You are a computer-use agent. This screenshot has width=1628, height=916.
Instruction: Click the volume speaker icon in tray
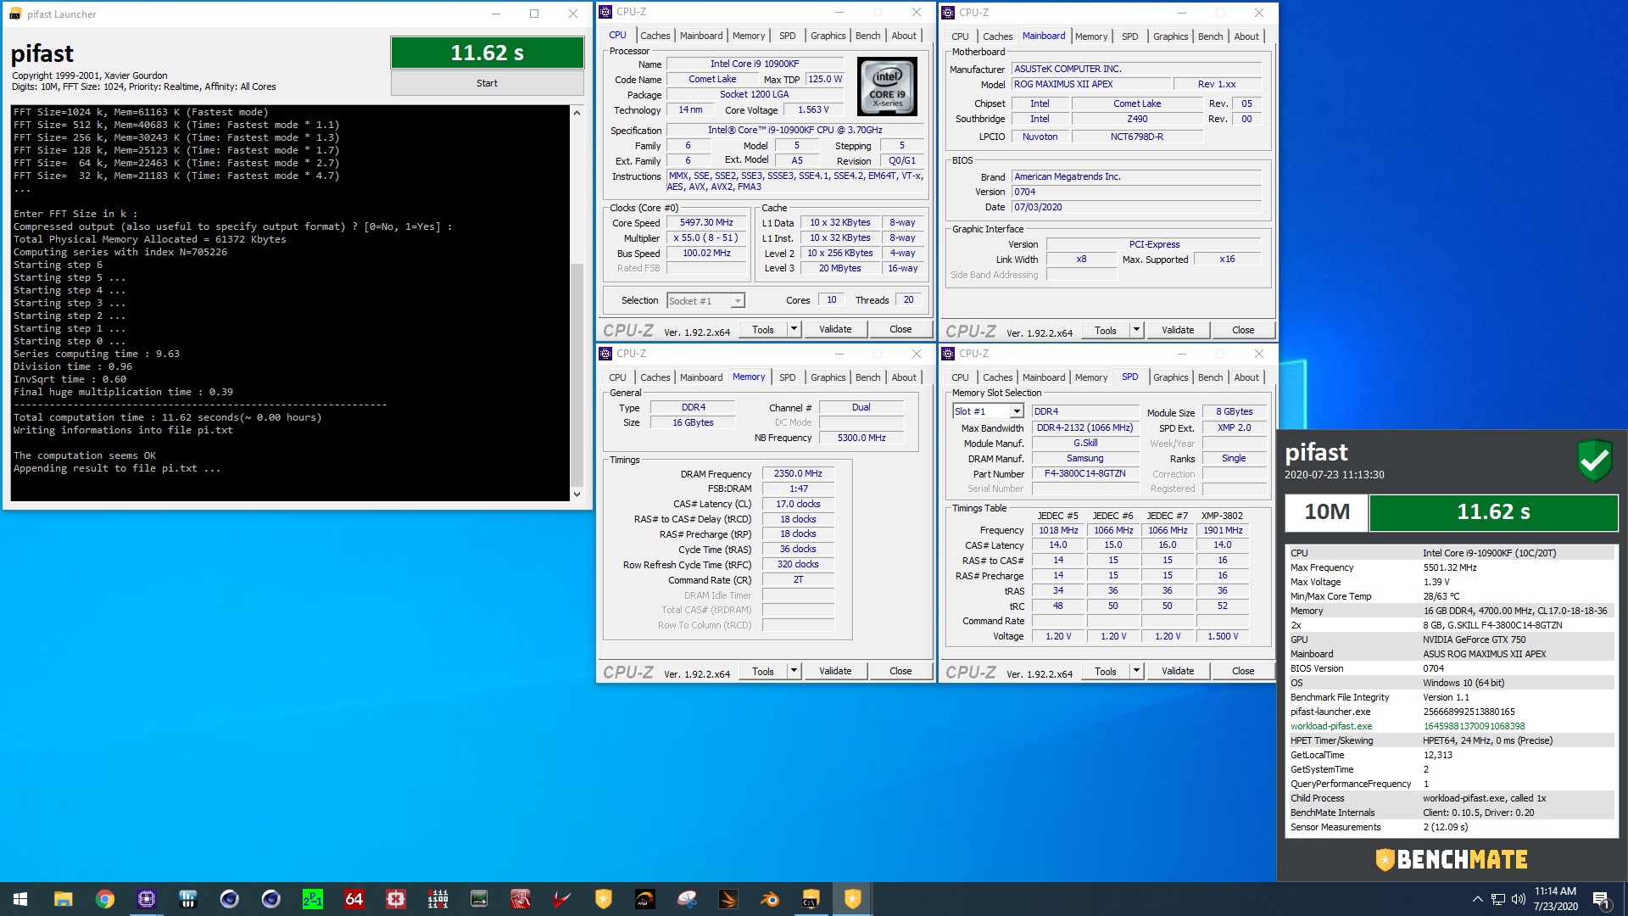pos(1518,899)
